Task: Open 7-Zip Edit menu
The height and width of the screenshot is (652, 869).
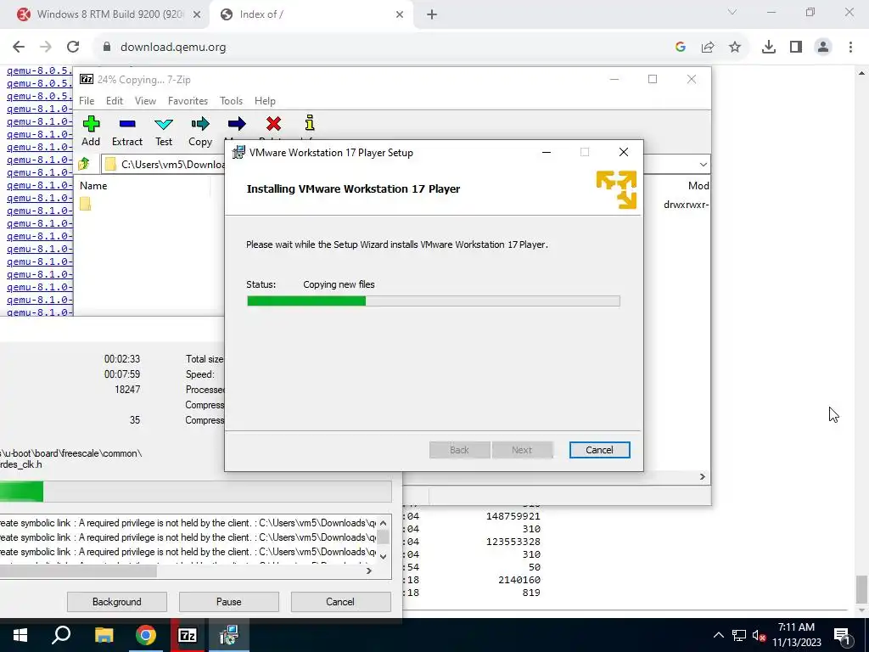Action: pos(115,101)
